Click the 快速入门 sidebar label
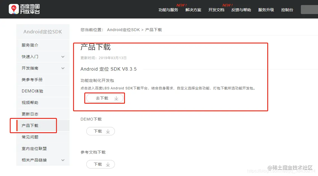This screenshot has width=318, height=176. pyautogui.click(x=30, y=57)
